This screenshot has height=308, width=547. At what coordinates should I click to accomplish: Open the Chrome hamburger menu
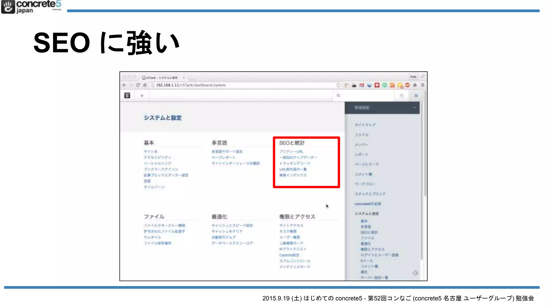coord(423,85)
